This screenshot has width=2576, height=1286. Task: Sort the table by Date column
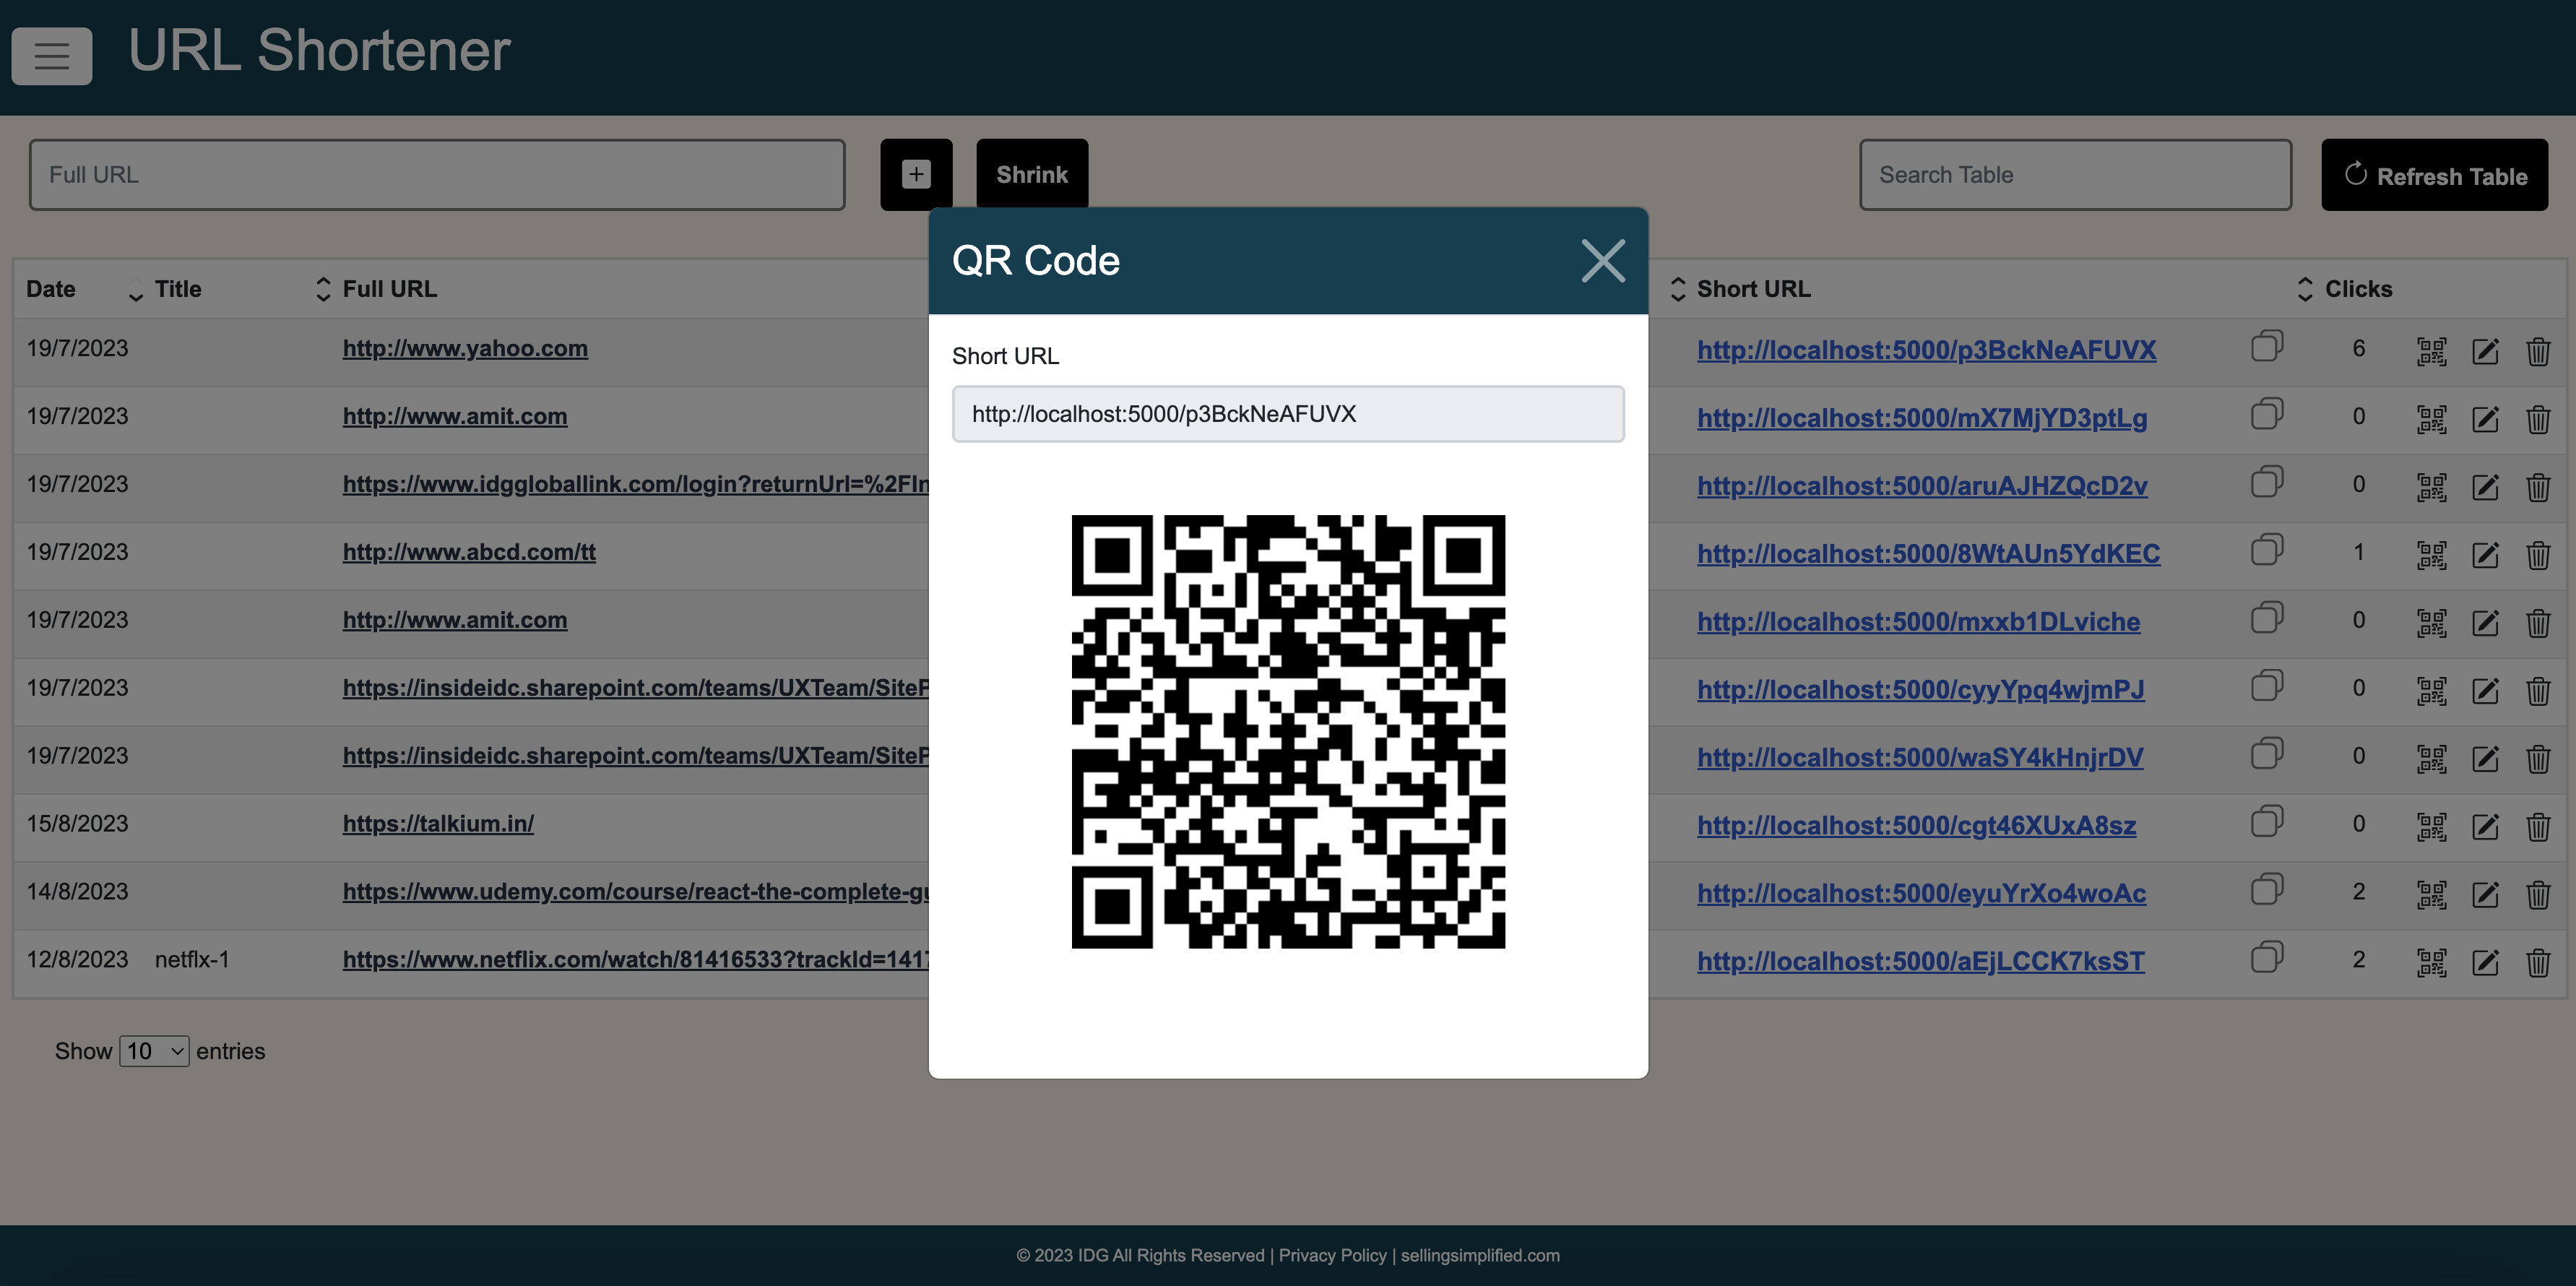click(x=51, y=289)
